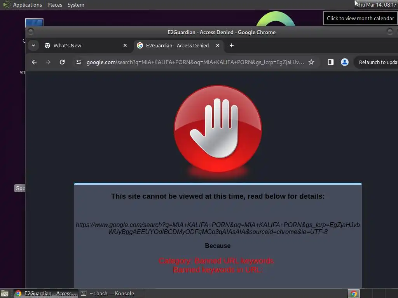Open a new tab with plus button

232,46
